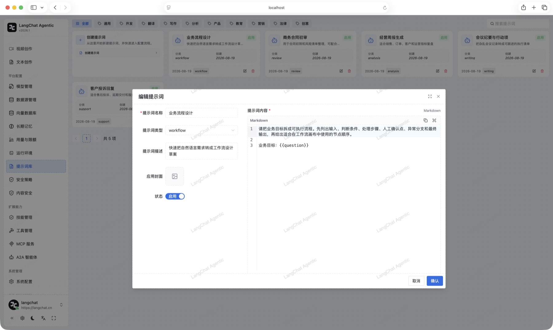Expand the langchat account switcher

tap(61, 305)
